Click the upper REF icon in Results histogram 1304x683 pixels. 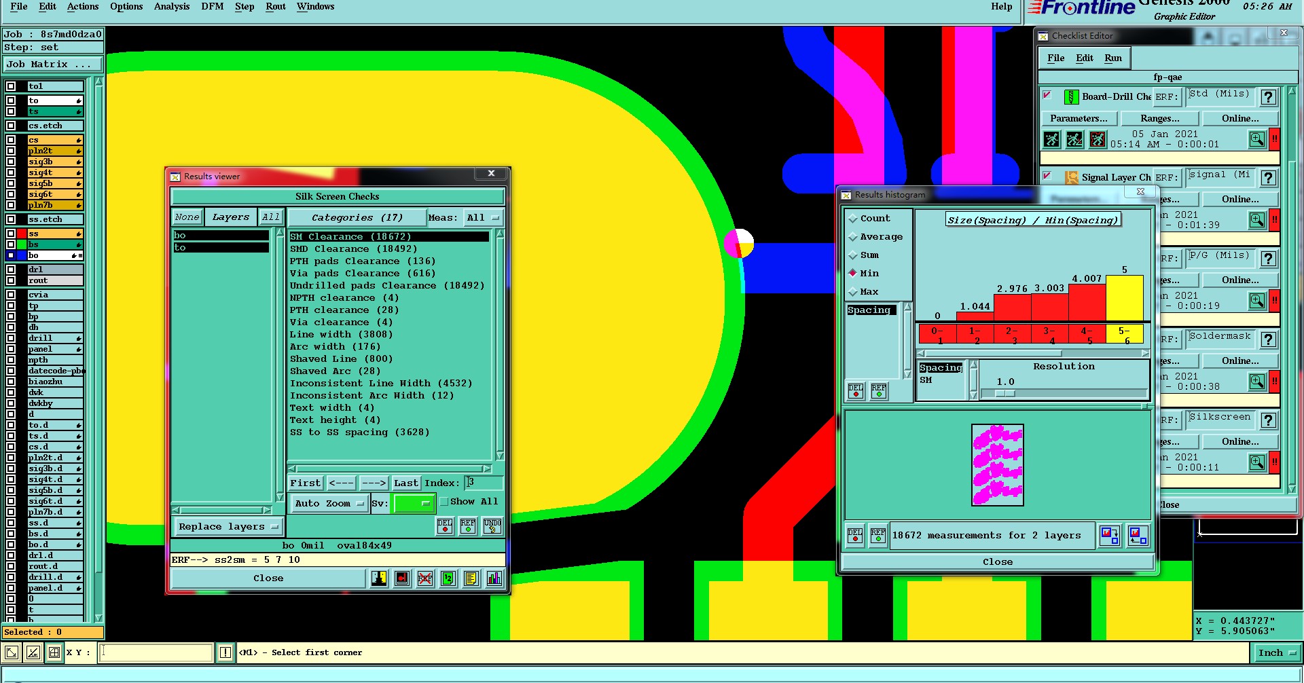(x=879, y=391)
